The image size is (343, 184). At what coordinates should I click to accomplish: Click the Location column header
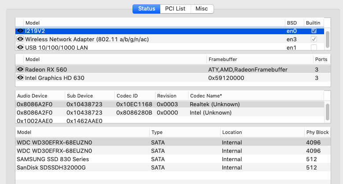262,132
